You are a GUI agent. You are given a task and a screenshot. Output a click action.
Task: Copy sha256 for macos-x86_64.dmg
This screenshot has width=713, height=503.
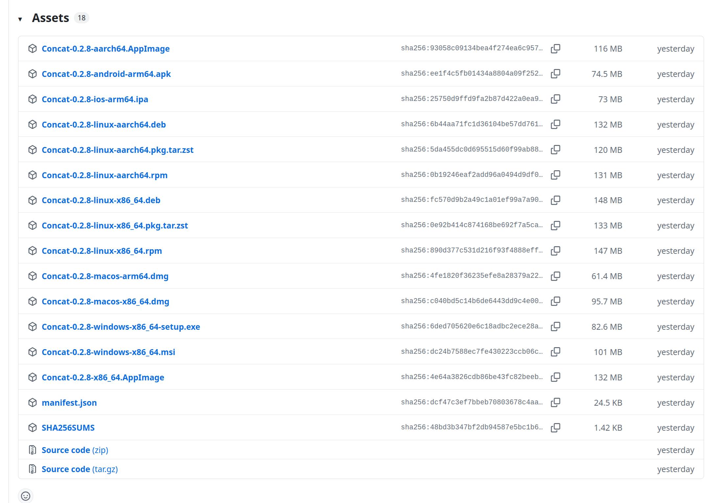point(555,301)
